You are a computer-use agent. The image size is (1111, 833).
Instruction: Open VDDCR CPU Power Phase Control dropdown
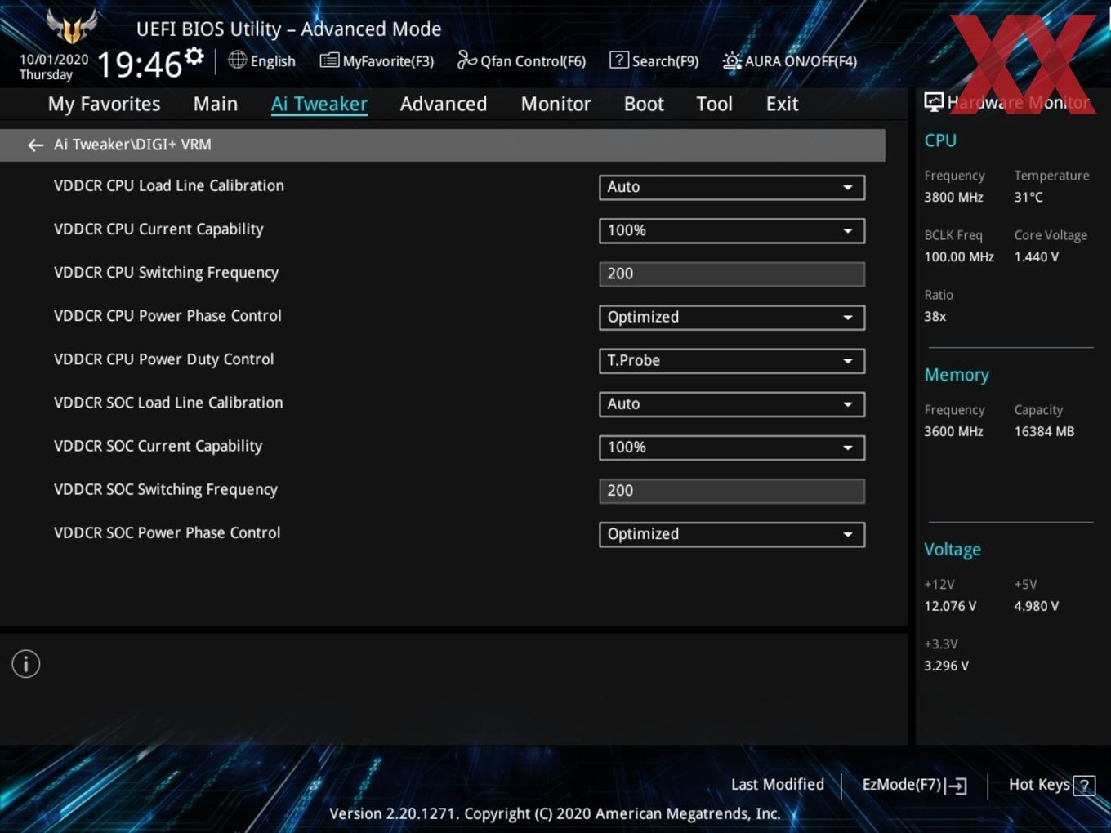pyautogui.click(x=732, y=317)
